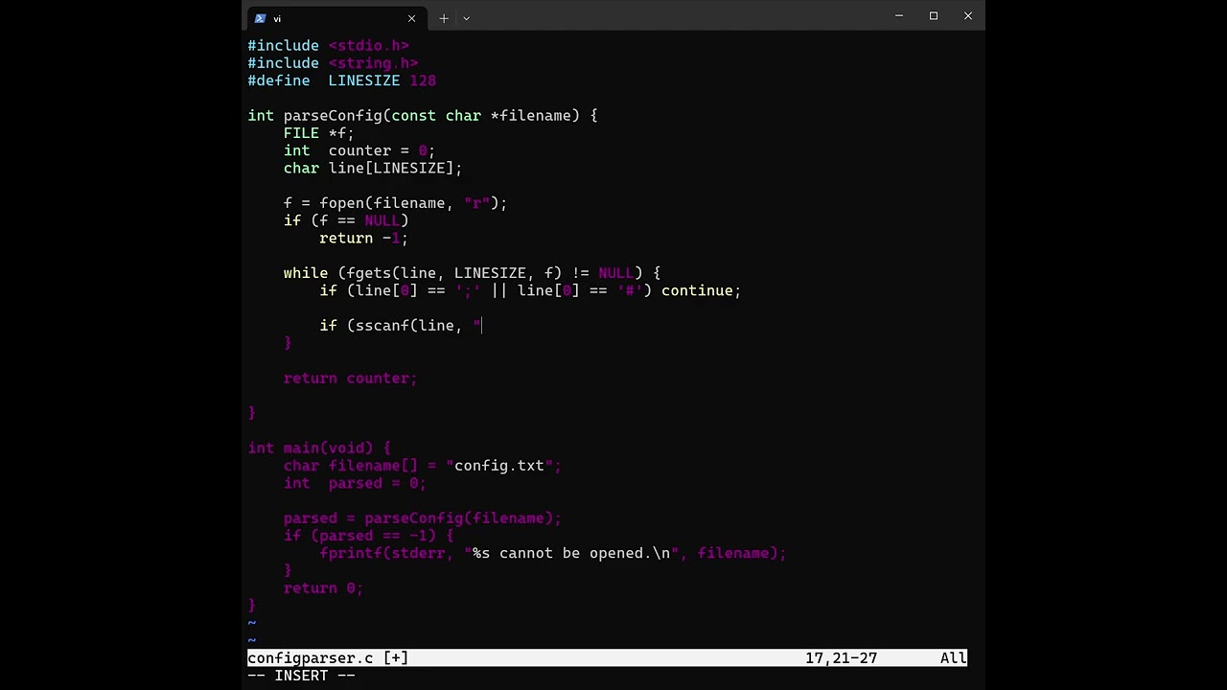Close the terminal window

(968, 16)
